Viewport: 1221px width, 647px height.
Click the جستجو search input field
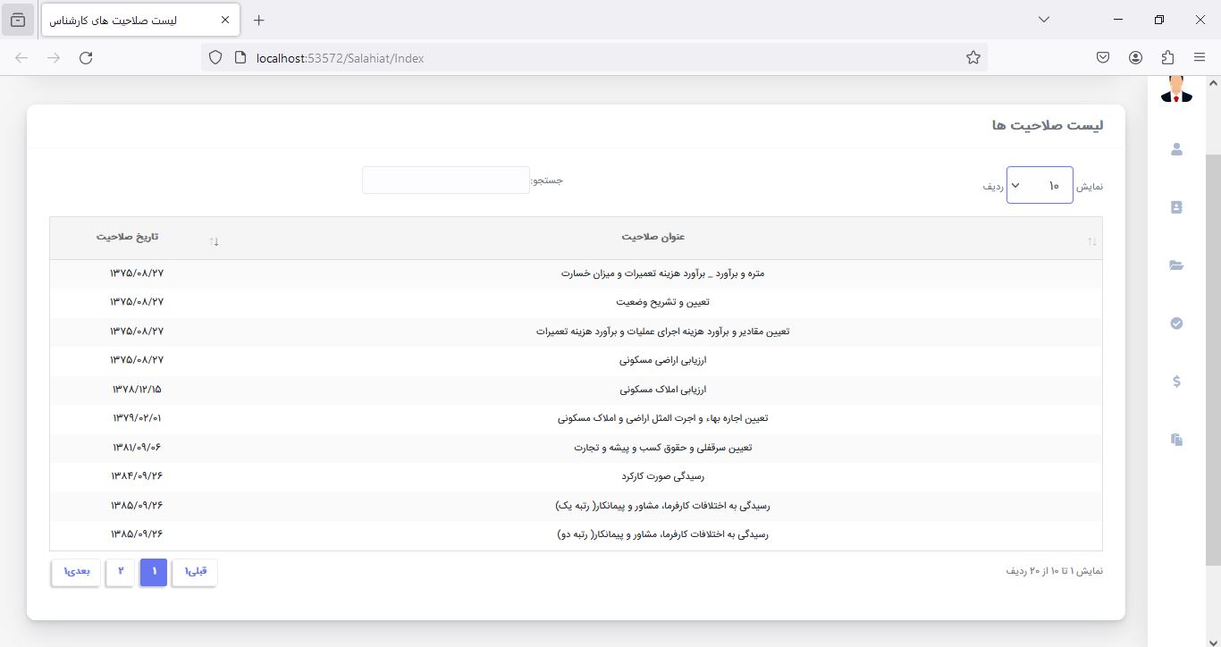(445, 181)
